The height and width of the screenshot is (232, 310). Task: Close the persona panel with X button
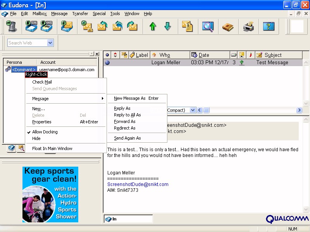point(97,54)
